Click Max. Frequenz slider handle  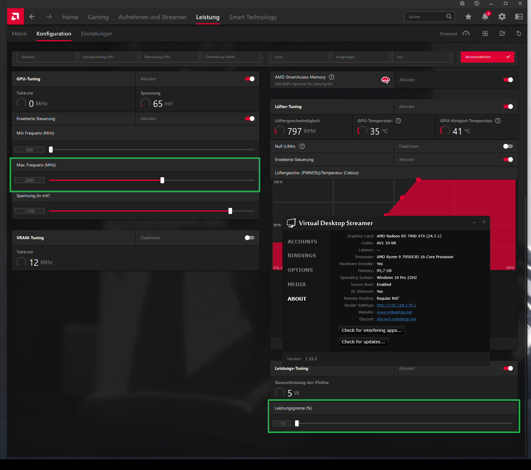pos(162,180)
